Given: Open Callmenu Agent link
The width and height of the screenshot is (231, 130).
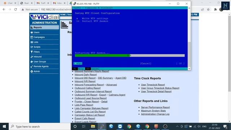Looking at the screenshot, I should [x=117, y=95].
